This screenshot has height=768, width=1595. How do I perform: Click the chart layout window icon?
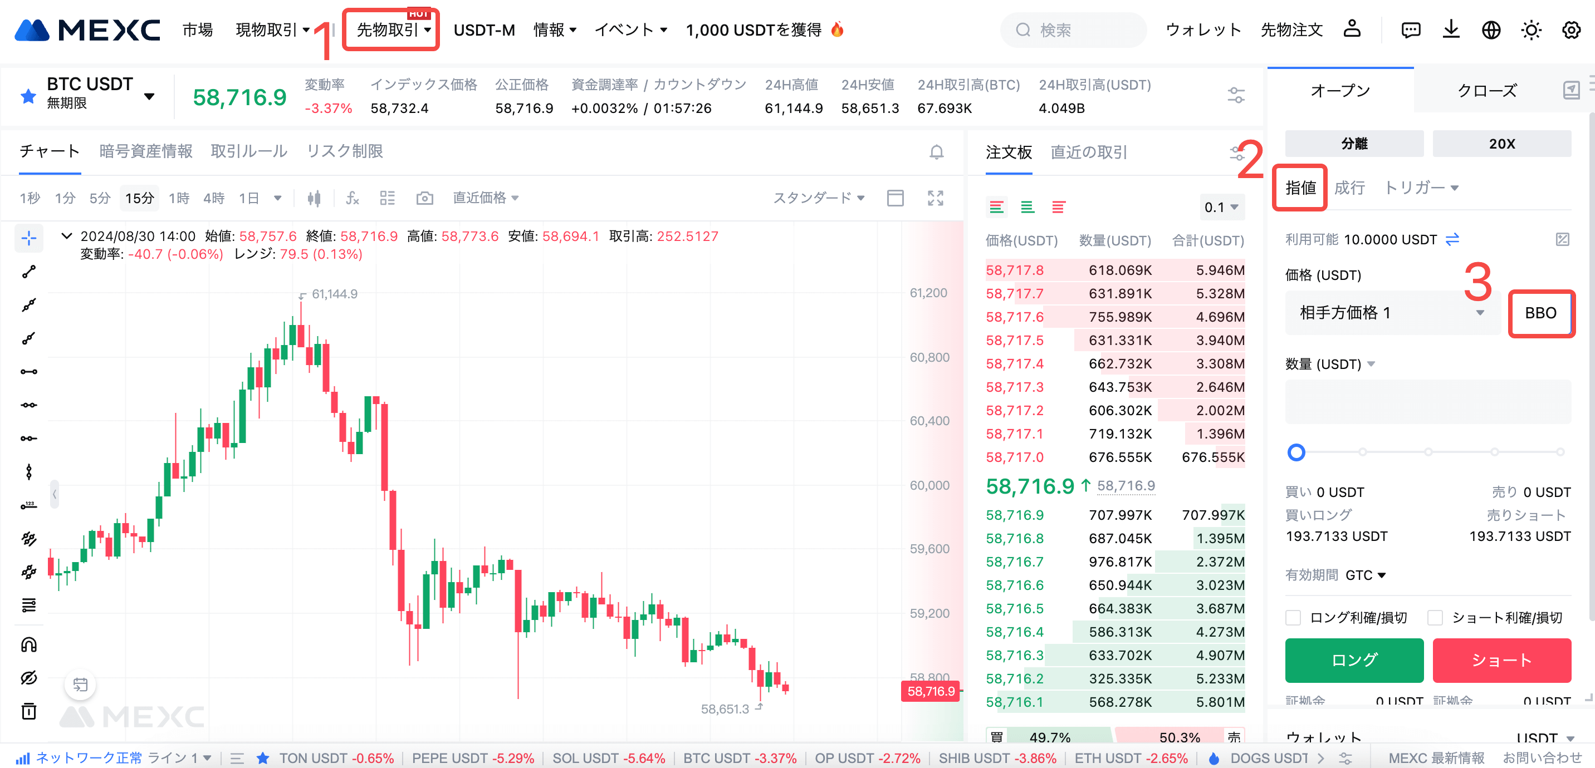[896, 198]
